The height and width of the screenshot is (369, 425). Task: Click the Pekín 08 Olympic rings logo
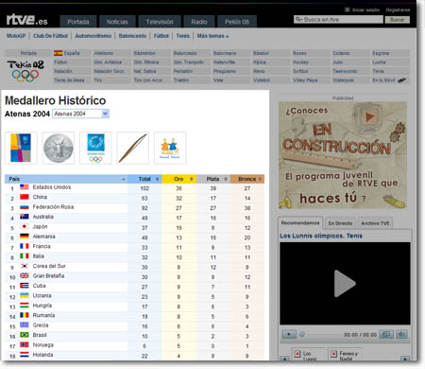tap(25, 72)
